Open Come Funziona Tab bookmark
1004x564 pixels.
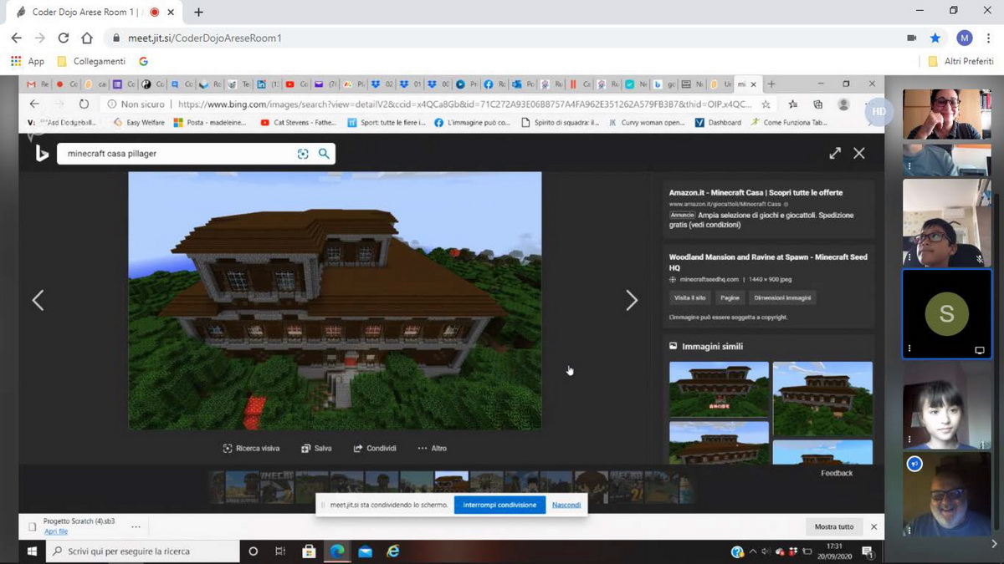(789, 122)
